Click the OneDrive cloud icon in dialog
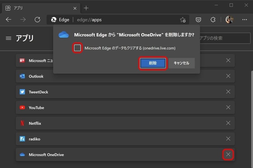253x168 pixels. [x=64, y=35]
